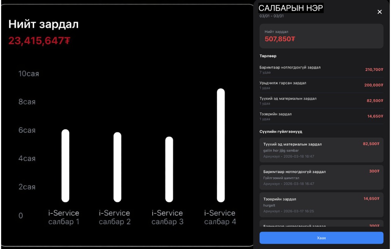
Task: Click the 03/01 - 03/31 date range
Action: (272, 16)
